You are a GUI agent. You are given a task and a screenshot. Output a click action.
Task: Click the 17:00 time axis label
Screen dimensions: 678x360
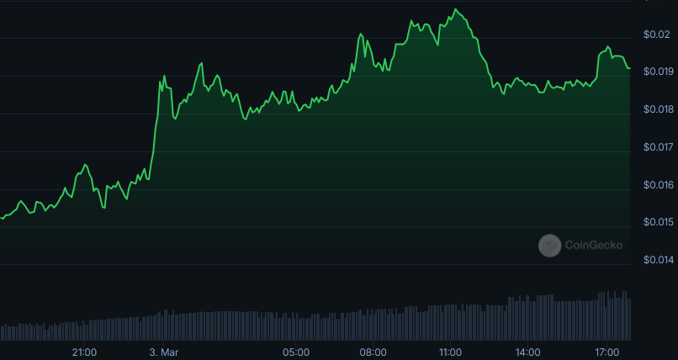(606, 352)
